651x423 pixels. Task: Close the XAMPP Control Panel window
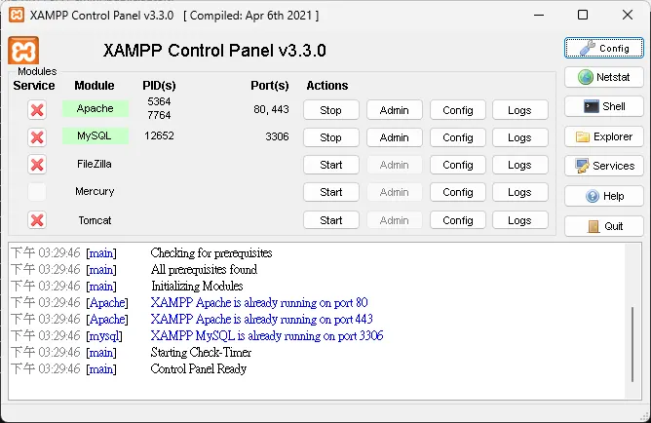click(x=628, y=15)
